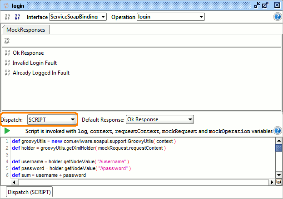This screenshot has height=199, width=283.
Task: Click the script editor scroll up arrow
Action: (x=279, y=141)
